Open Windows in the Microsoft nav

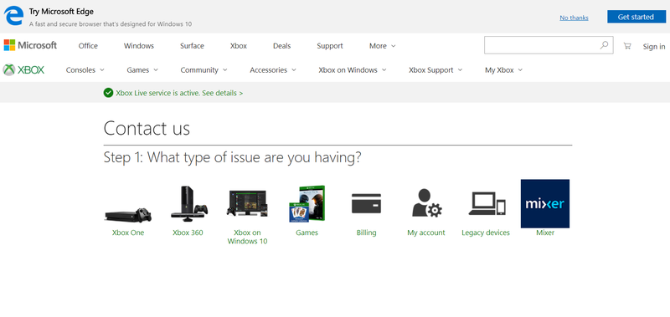click(x=139, y=46)
